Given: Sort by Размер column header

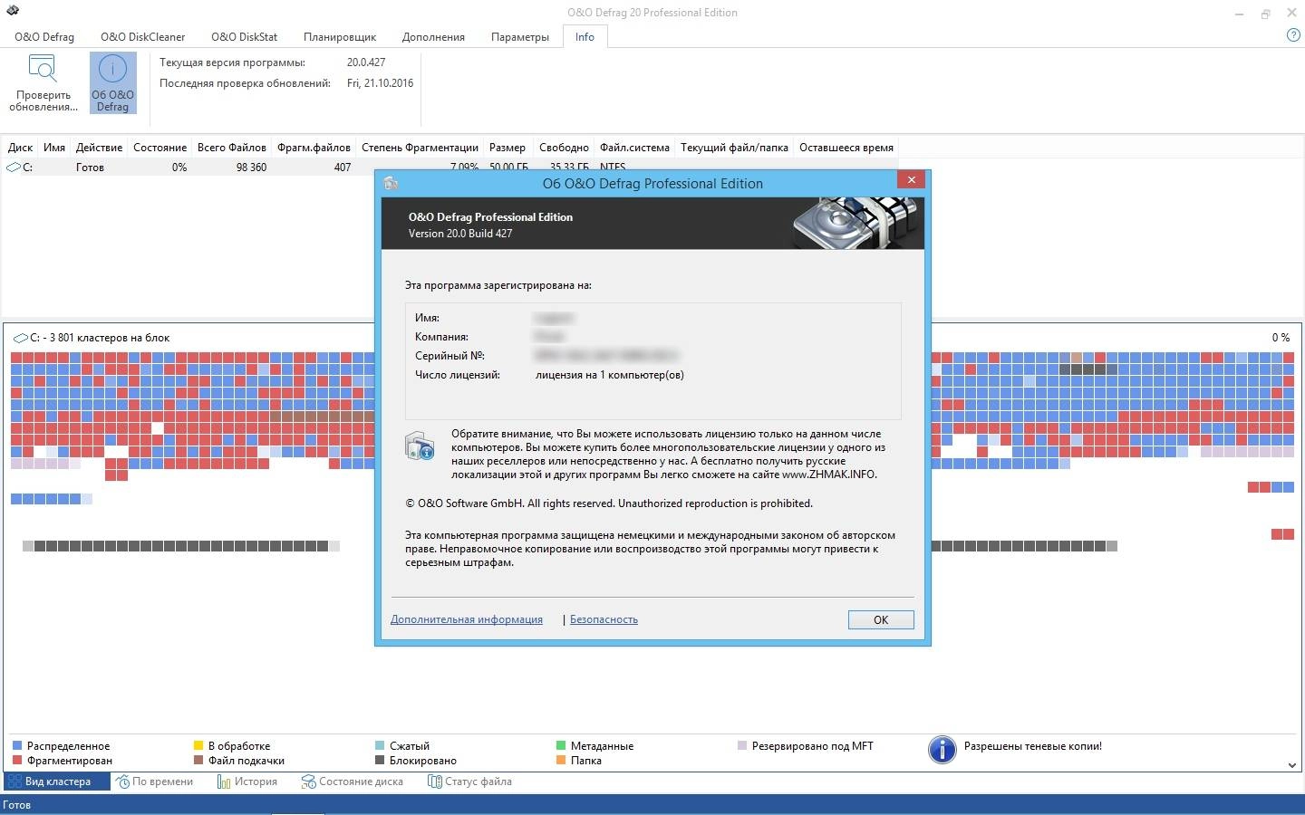Looking at the screenshot, I should tap(507, 148).
